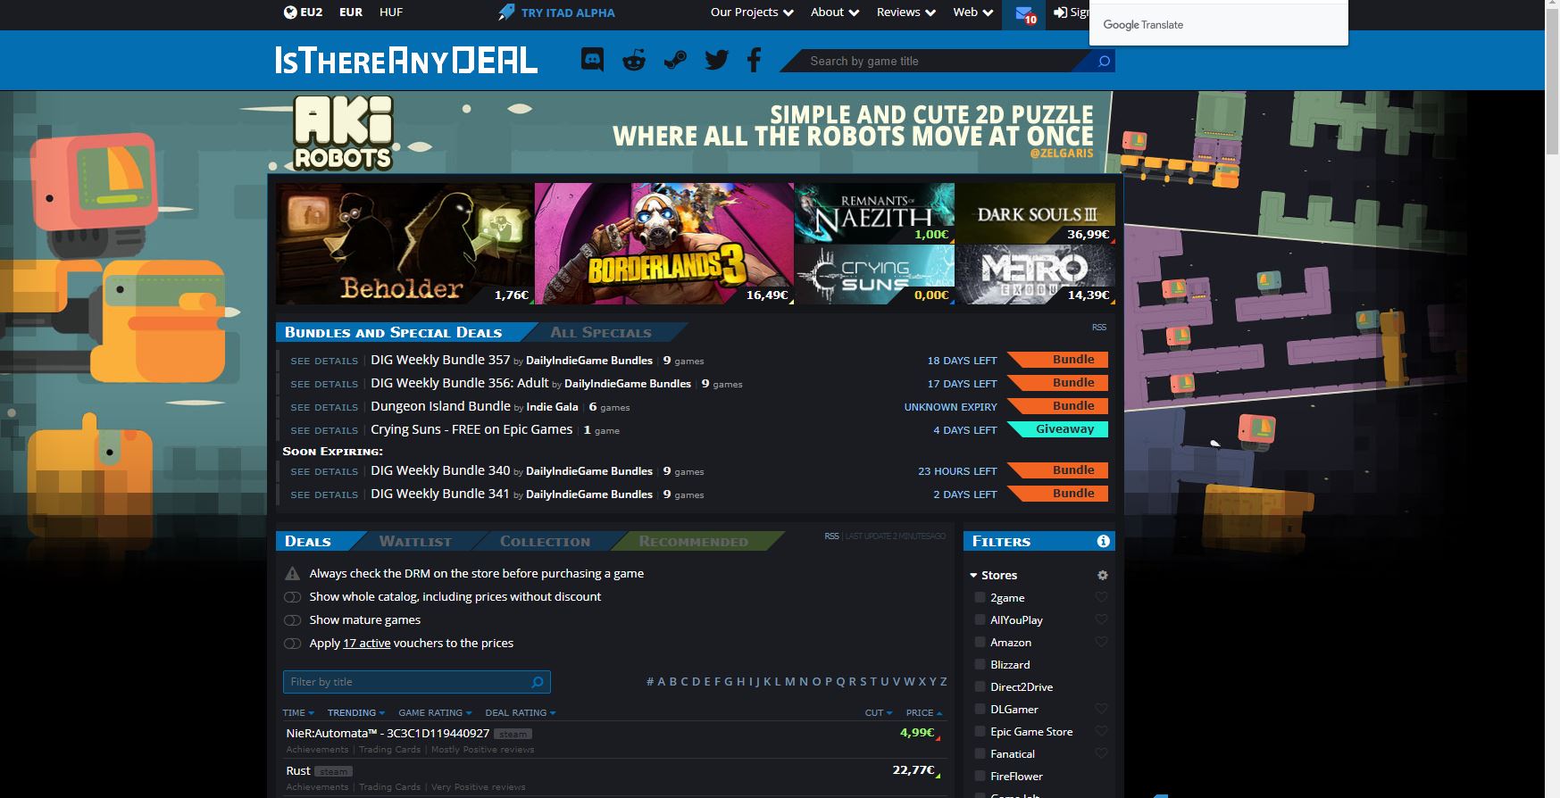Image resolution: width=1560 pixels, height=798 pixels.
Task: Toggle Show whole catalog switch
Action: coord(292,597)
